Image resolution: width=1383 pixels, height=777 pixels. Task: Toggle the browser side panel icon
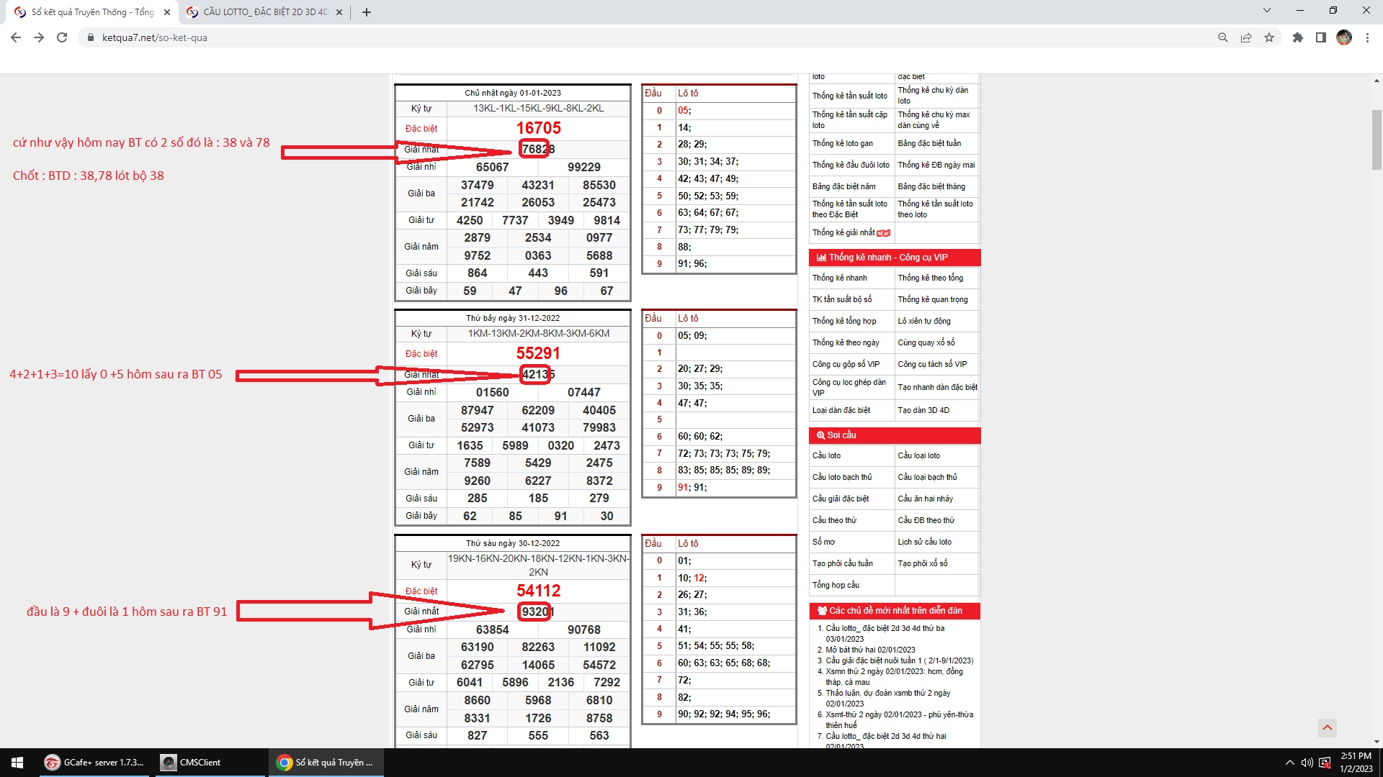[x=1320, y=37]
